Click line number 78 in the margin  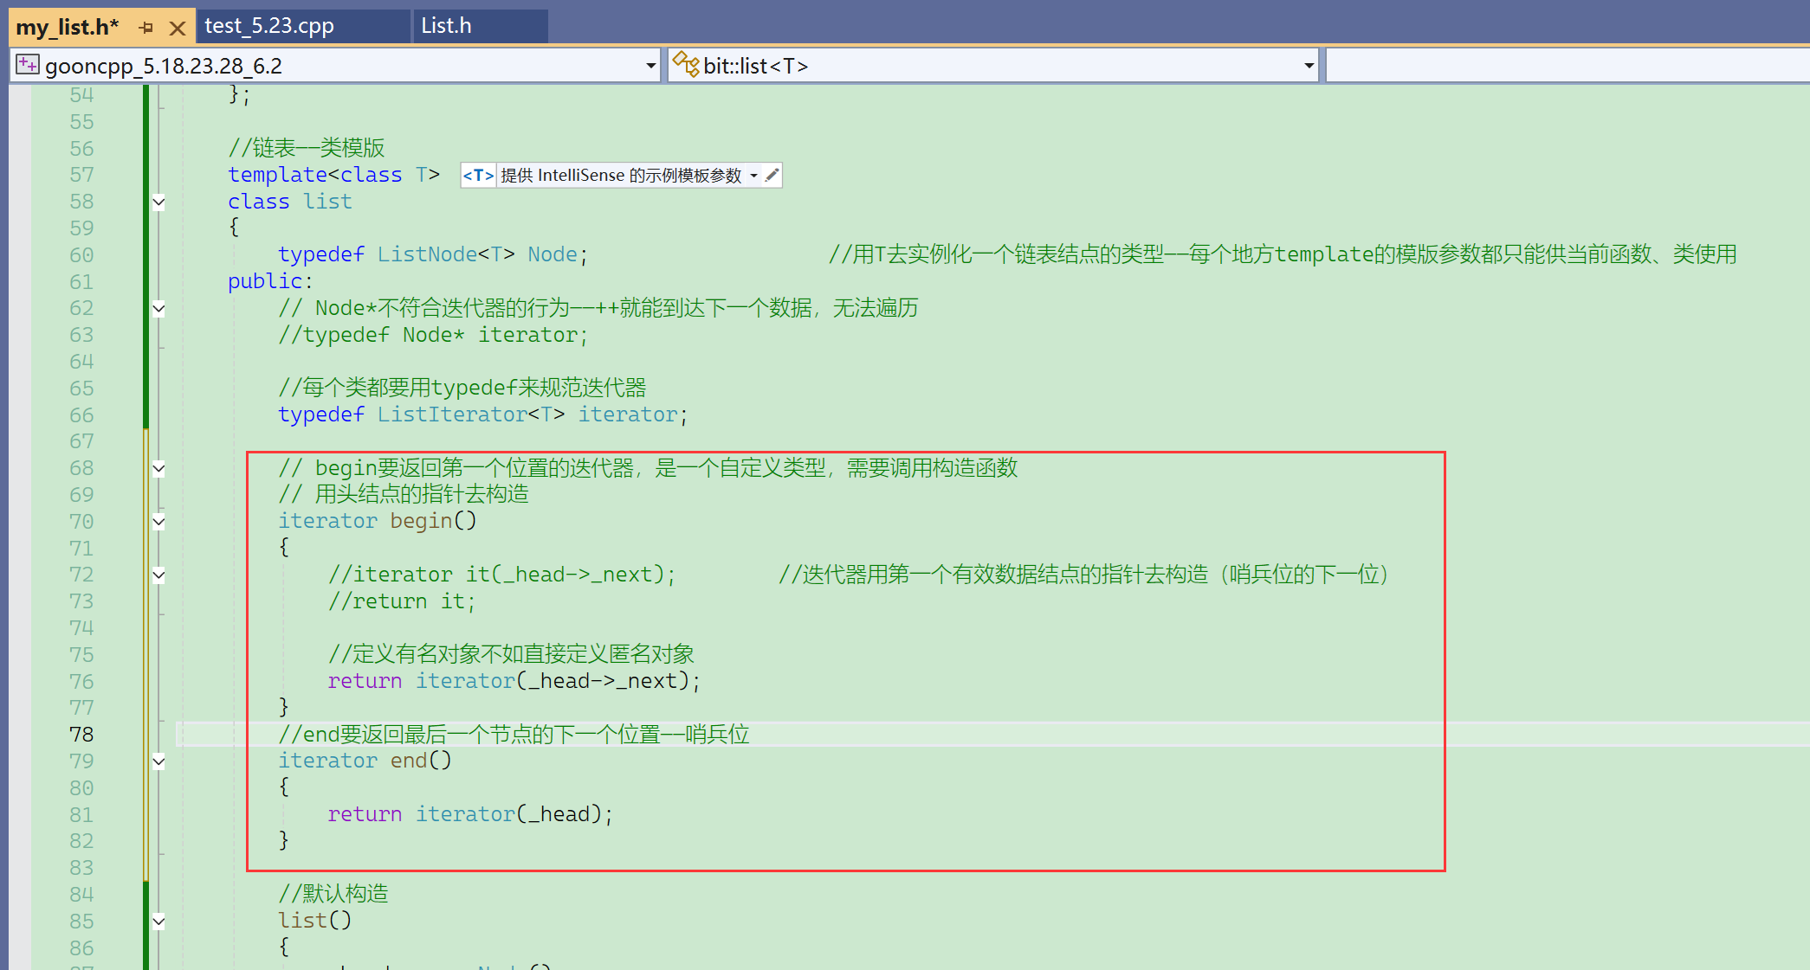(81, 735)
